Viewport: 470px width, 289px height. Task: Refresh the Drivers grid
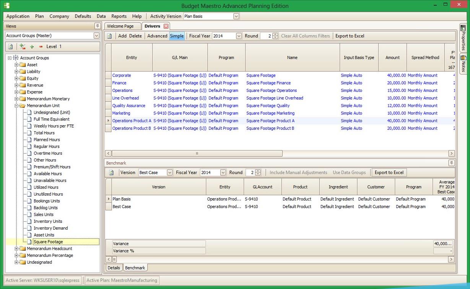(109, 36)
